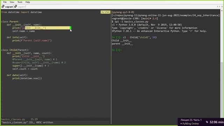The height and width of the screenshot is (126, 224).
Task: Click the '$ ipi -i basics_classes.py' command
Action: [x=130, y=22]
